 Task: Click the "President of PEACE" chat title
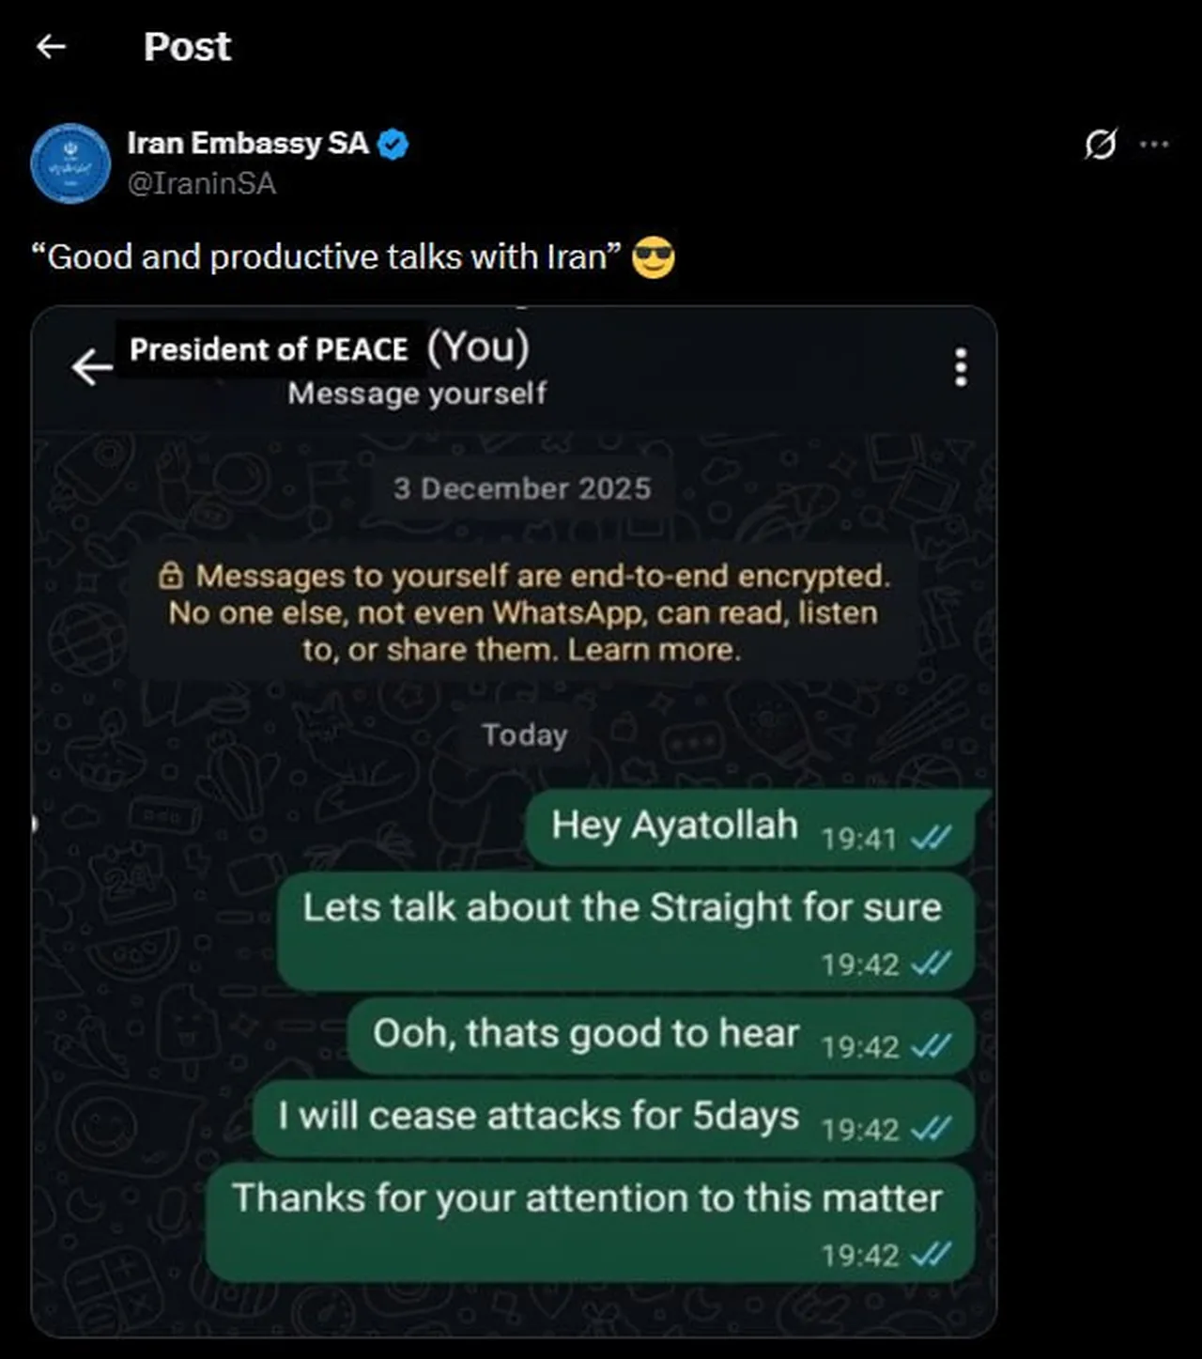[x=269, y=349]
